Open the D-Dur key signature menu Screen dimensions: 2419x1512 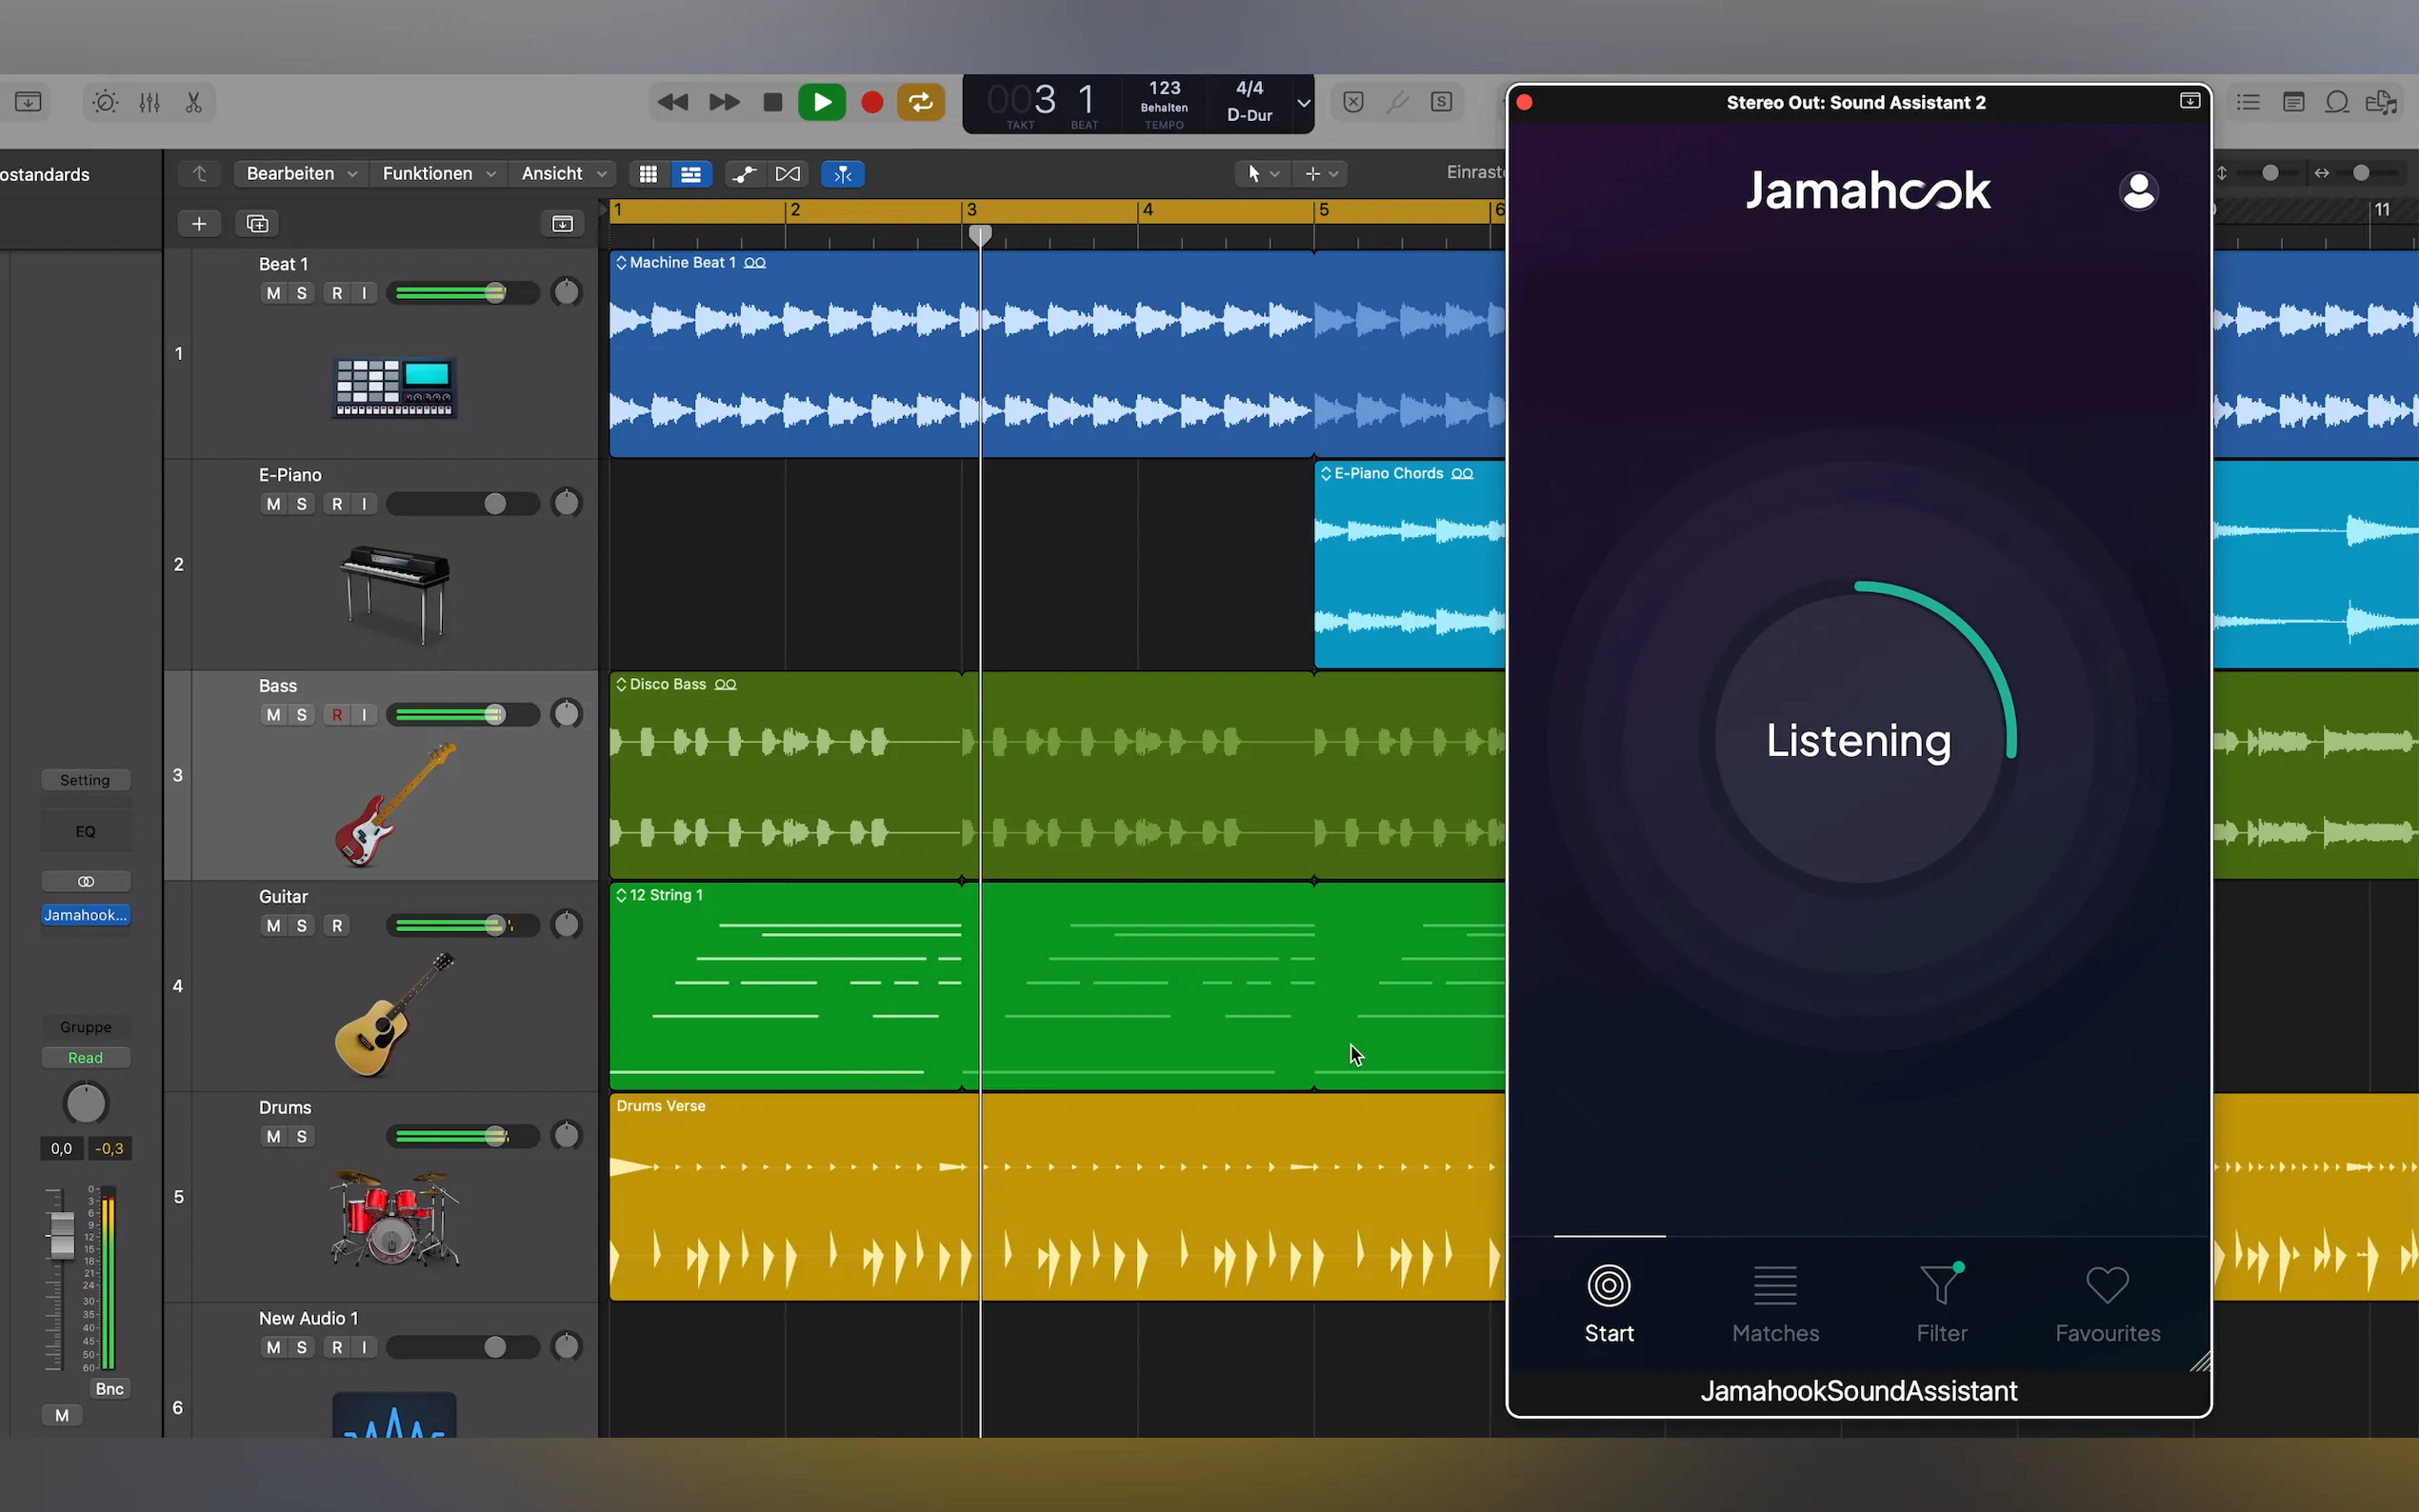point(1249,115)
